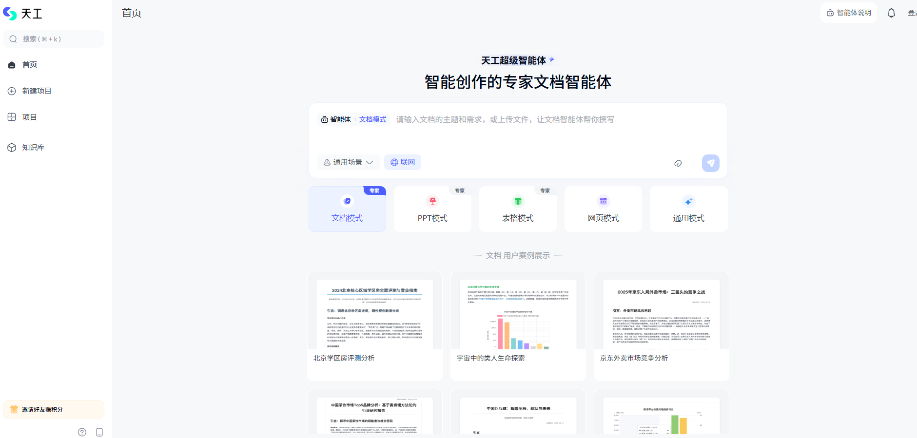Click the 首页 home icon in the sidebar
This screenshot has width=917, height=438.
click(12, 65)
